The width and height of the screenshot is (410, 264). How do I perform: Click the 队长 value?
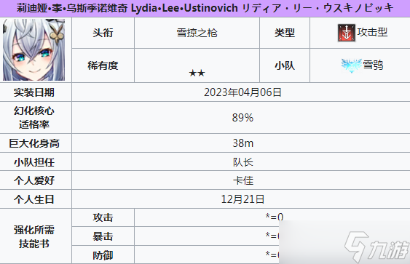coord(243,162)
